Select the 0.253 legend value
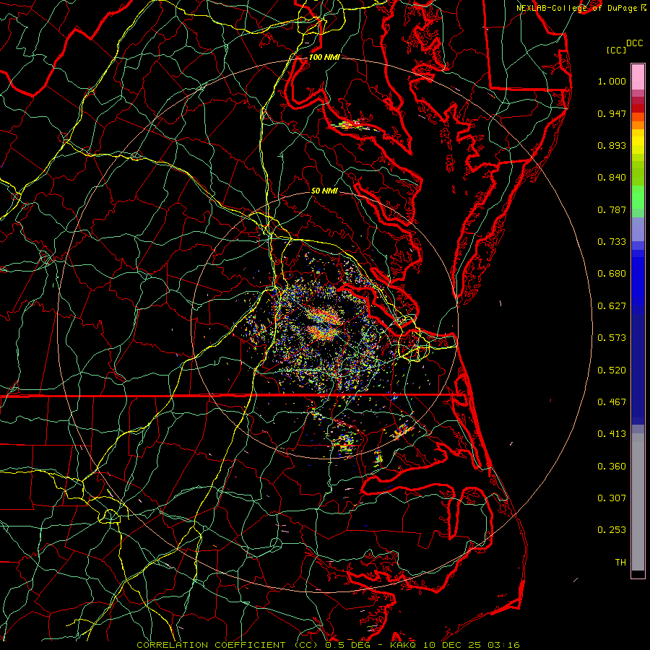Screen dimensions: 650x650 tap(612, 530)
